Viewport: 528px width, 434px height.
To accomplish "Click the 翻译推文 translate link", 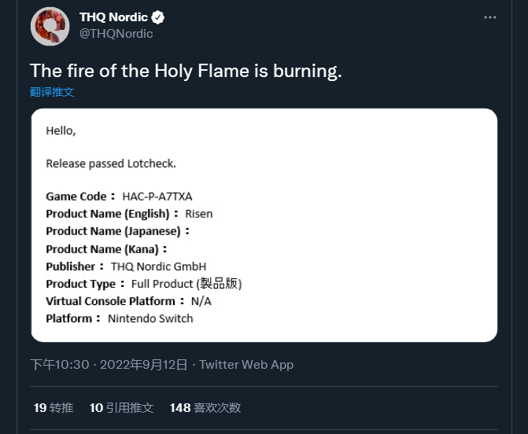I will (52, 92).
